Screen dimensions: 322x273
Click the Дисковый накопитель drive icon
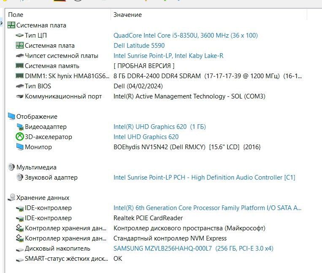[20, 249]
